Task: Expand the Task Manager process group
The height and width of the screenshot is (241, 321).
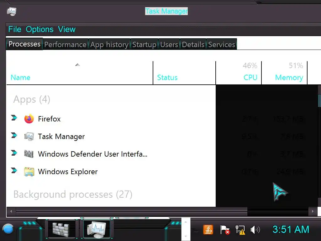Action: tap(14, 136)
